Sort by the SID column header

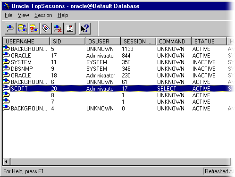click(67, 42)
